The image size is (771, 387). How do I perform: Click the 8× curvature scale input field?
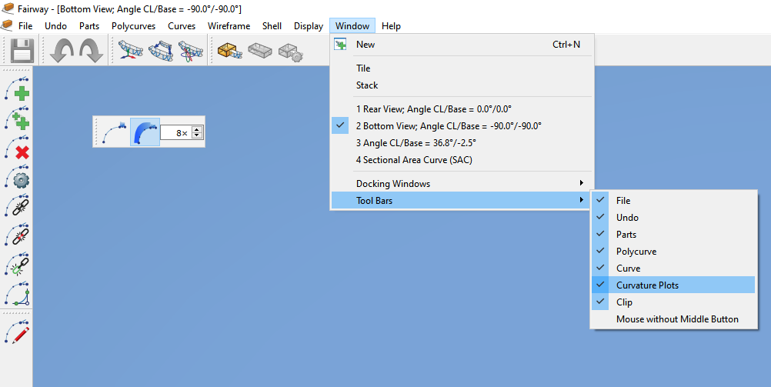pos(176,133)
